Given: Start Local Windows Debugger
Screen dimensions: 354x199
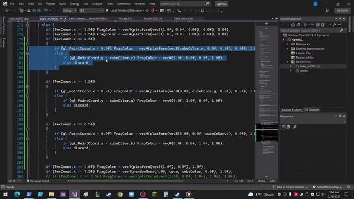Looking at the screenshot, I should point(126,11).
